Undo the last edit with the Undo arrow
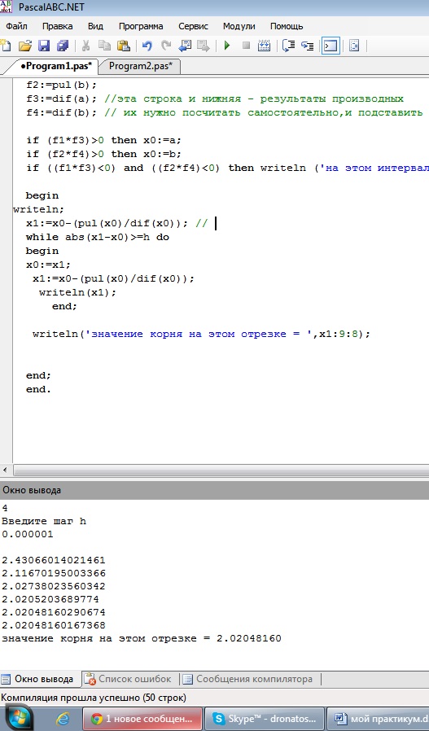The image size is (429, 731). [x=147, y=46]
